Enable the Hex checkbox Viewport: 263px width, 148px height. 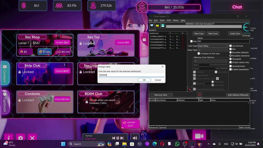[x=191, y=41]
